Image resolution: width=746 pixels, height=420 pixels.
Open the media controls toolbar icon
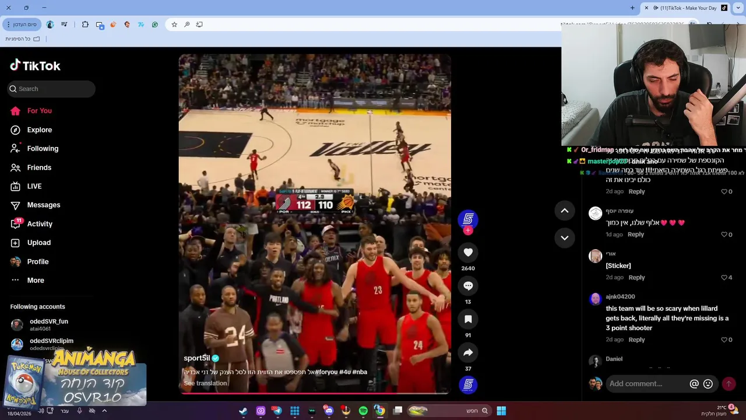(64, 24)
